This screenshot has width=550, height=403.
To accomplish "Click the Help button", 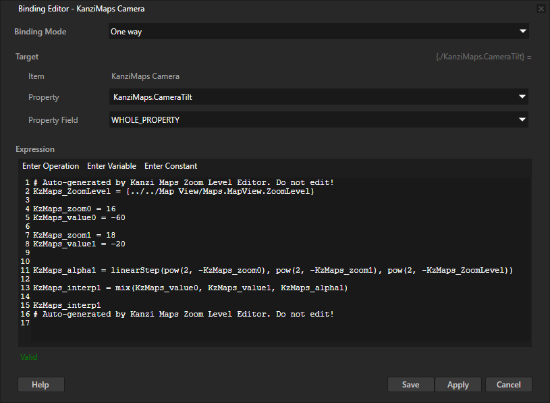I will [40, 385].
